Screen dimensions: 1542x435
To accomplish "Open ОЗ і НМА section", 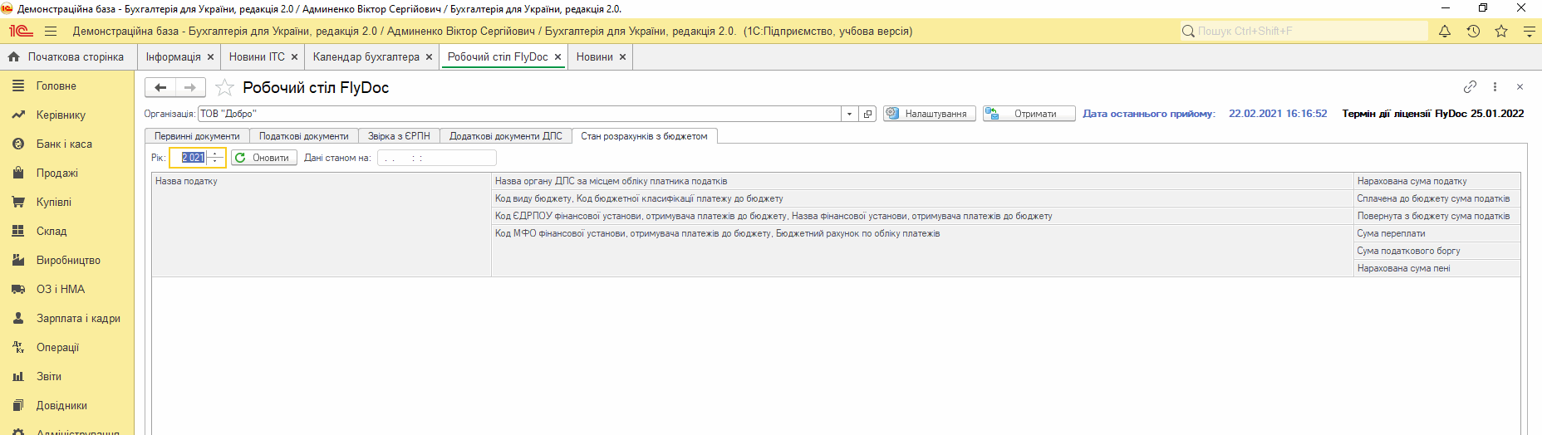I will (x=66, y=290).
